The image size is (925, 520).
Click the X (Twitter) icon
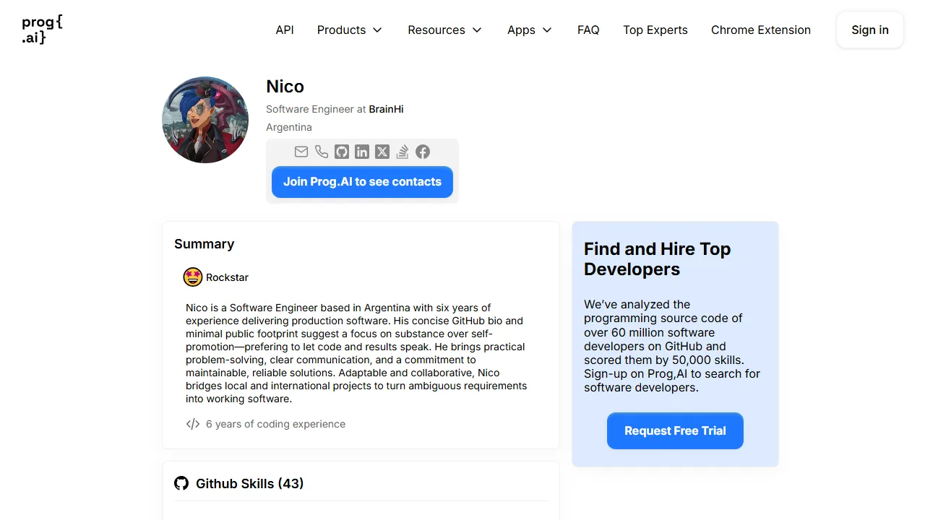tap(382, 152)
